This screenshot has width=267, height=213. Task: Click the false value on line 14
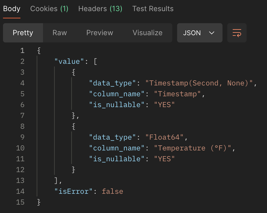(112, 191)
